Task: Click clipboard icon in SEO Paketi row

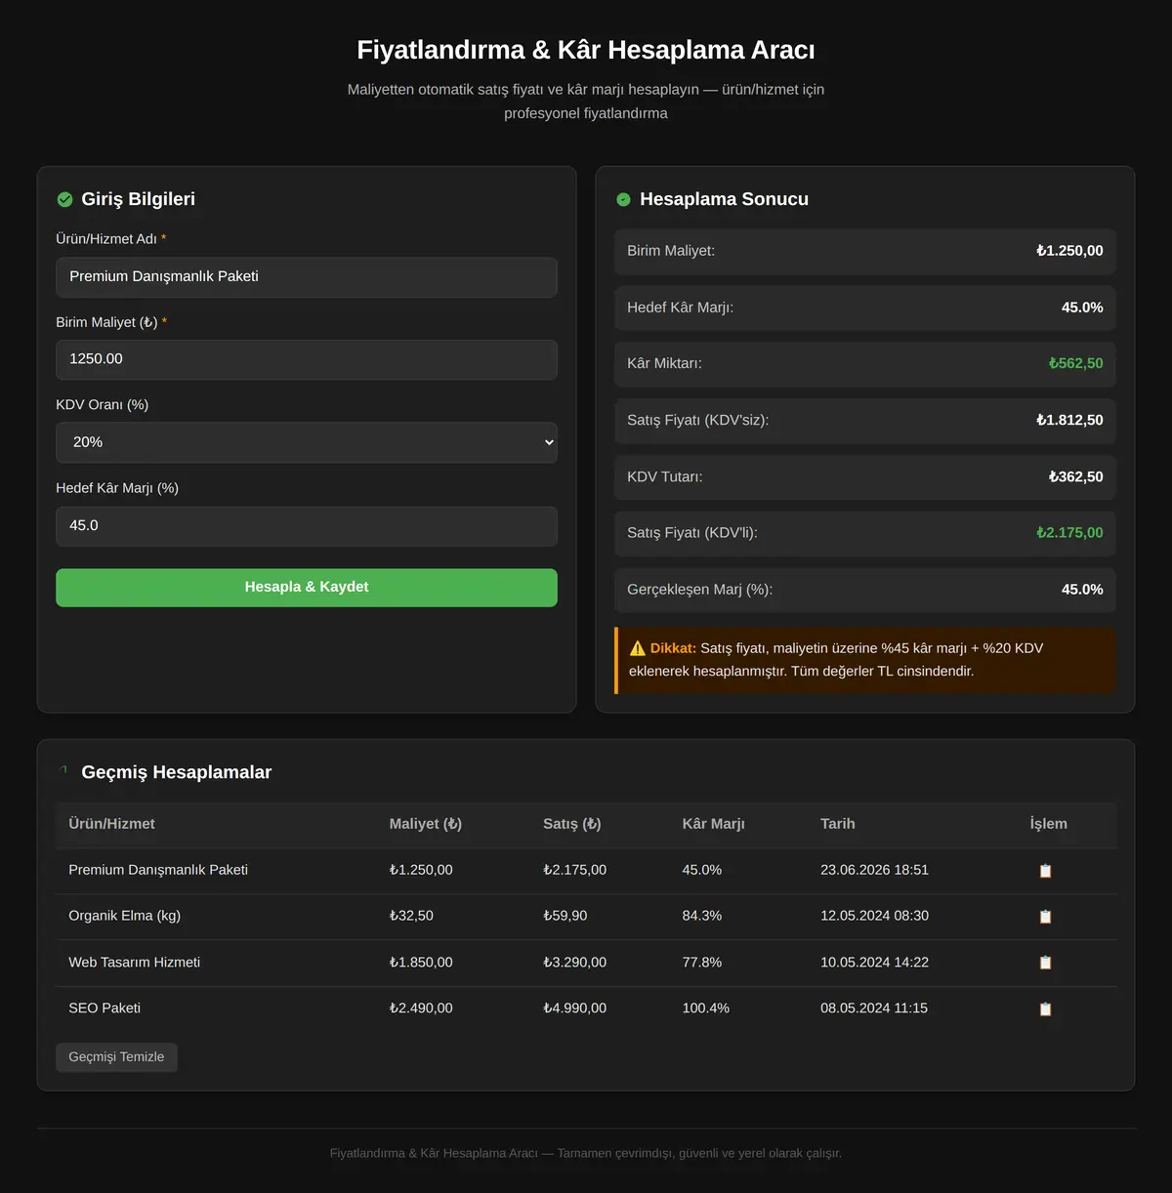Action: pyautogui.click(x=1045, y=1009)
